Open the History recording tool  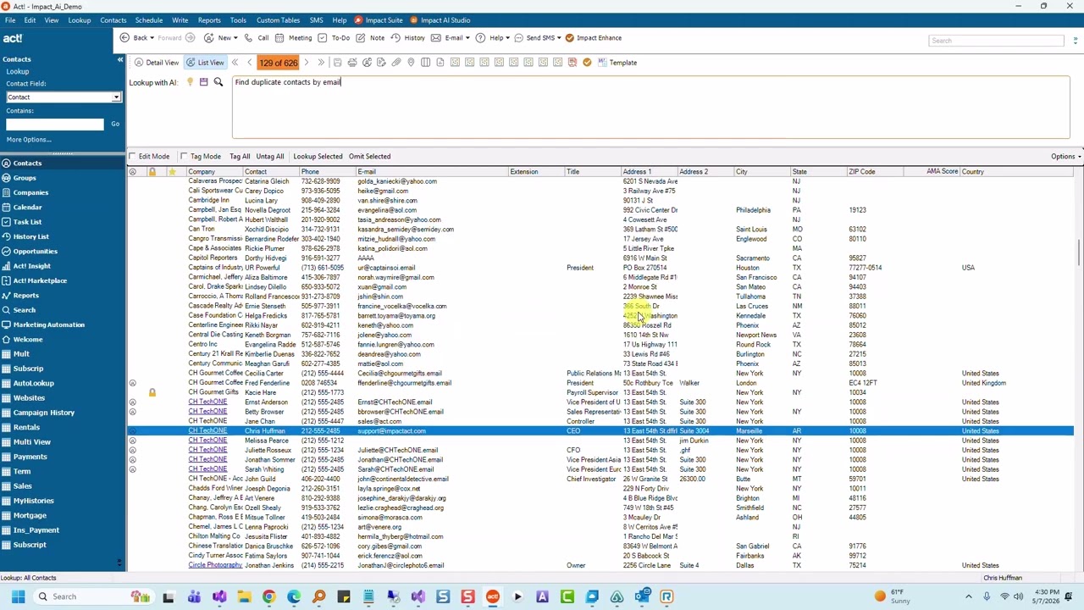[408, 38]
